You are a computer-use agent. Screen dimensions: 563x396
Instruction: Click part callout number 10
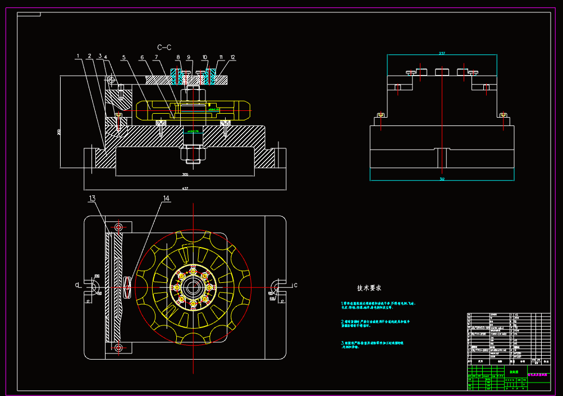pos(205,57)
